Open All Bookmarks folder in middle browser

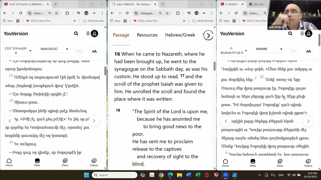[203, 21]
